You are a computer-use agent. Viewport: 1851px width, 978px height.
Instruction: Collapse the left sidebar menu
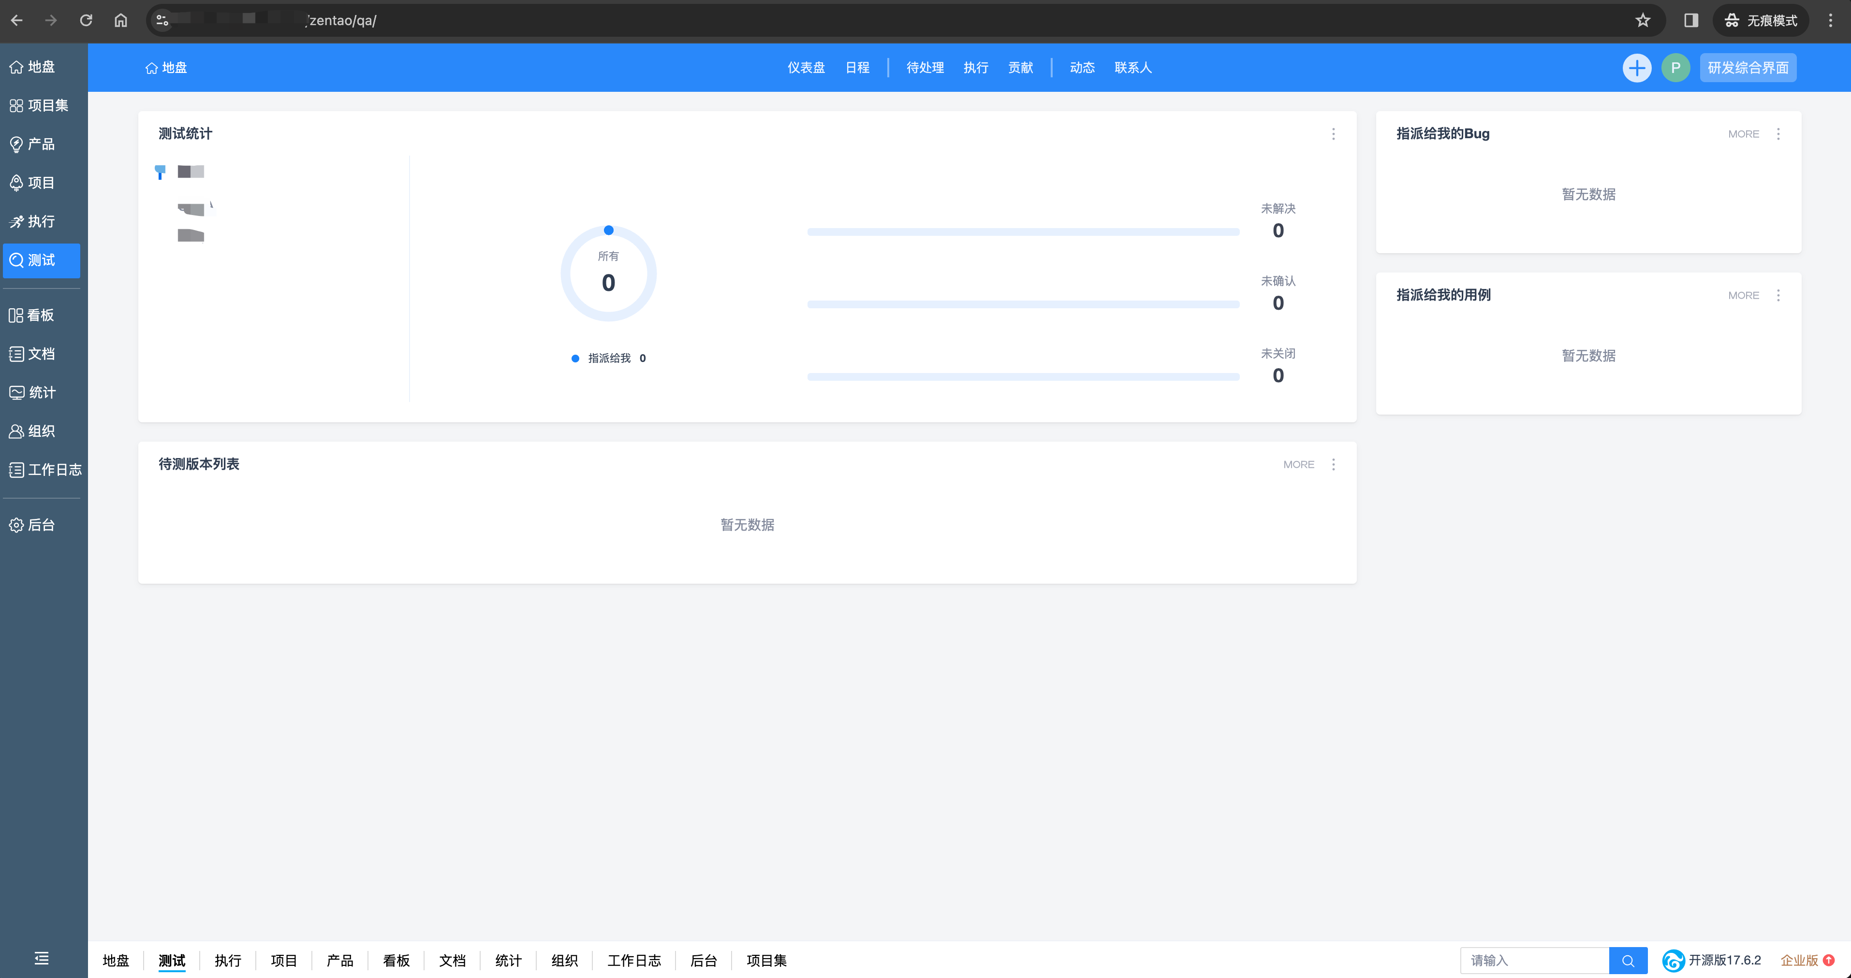pyautogui.click(x=42, y=958)
